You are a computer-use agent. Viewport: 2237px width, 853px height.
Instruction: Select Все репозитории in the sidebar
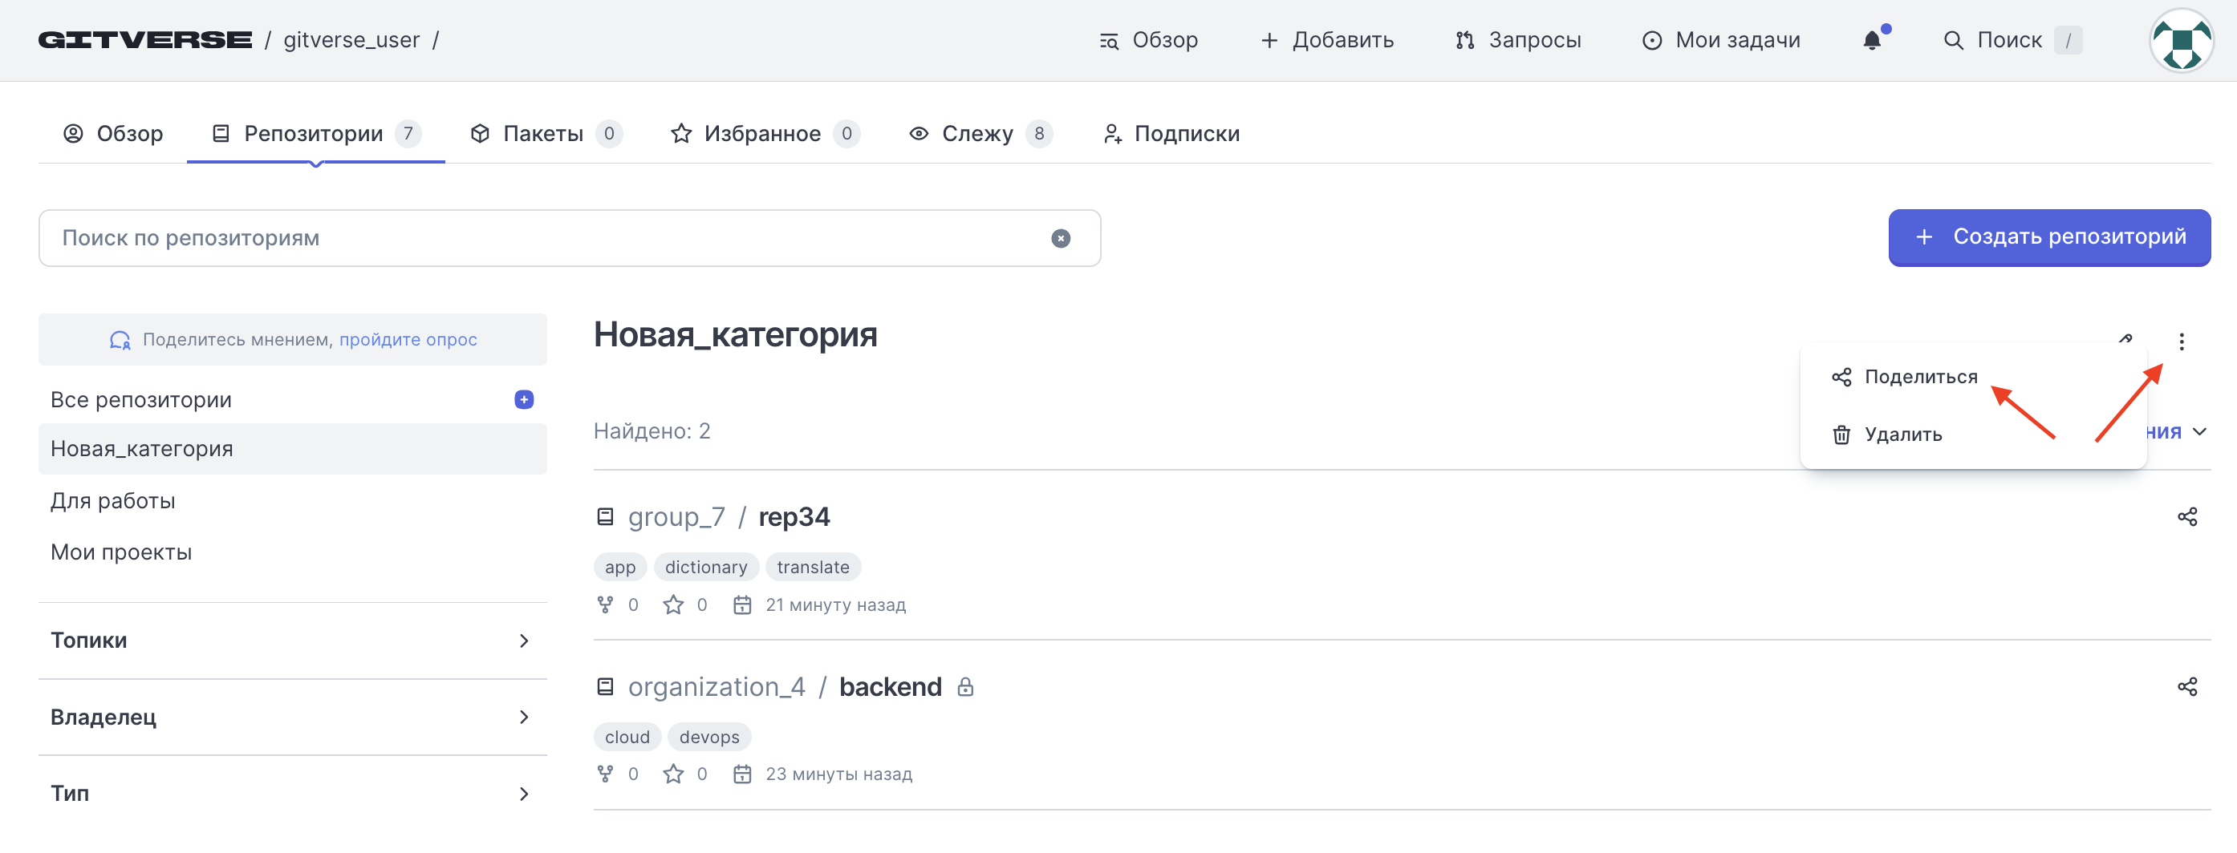141,400
